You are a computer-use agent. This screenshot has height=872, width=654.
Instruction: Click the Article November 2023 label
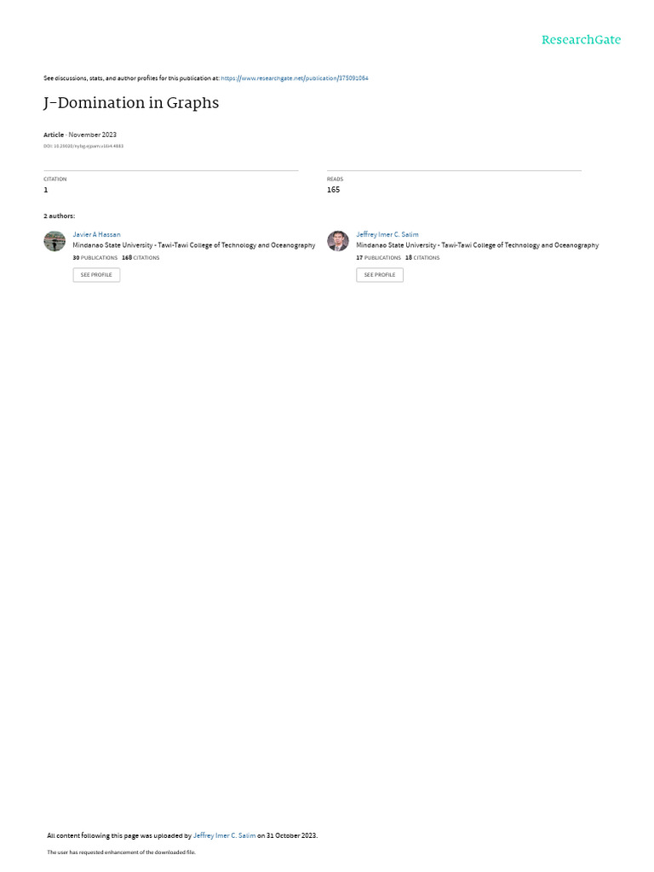point(80,135)
